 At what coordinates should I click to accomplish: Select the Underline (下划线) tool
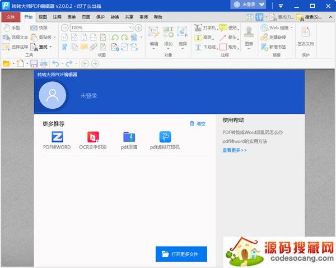tap(206, 47)
